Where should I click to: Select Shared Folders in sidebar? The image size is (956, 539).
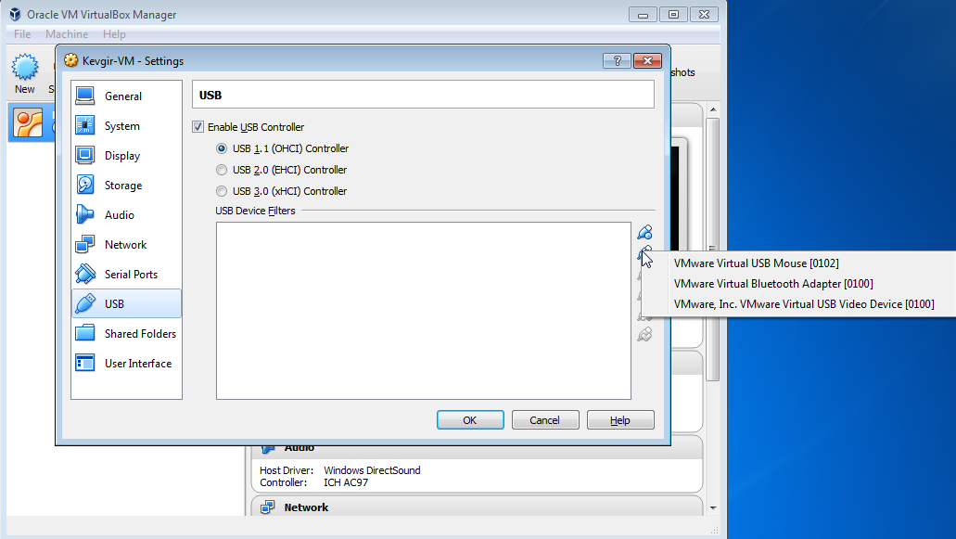[x=126, y=334]
